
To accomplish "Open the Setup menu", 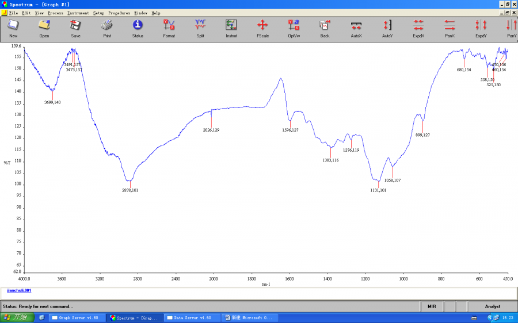I will 98,13.
